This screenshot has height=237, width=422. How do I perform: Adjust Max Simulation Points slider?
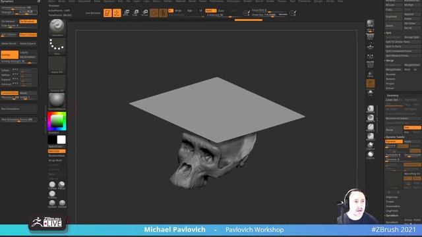tap(19, 120)
